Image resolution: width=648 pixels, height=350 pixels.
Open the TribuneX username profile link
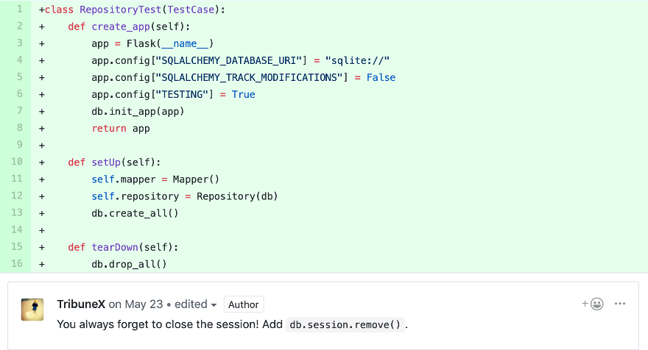point(81,304)
